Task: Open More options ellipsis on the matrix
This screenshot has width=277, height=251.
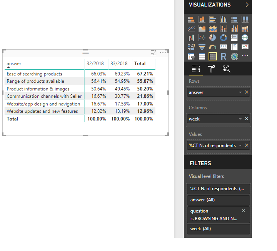Action: 163,53
